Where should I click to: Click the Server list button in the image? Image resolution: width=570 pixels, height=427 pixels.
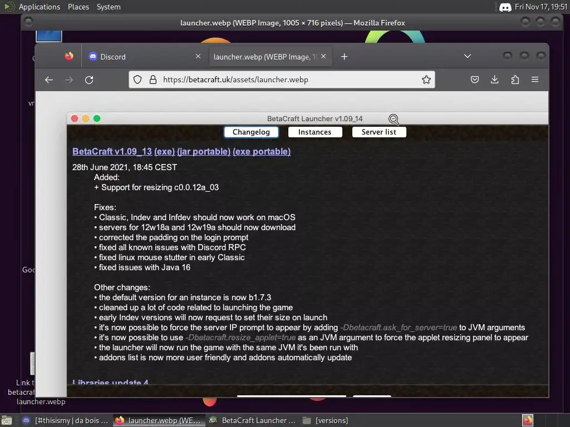(x=379, y=132)
